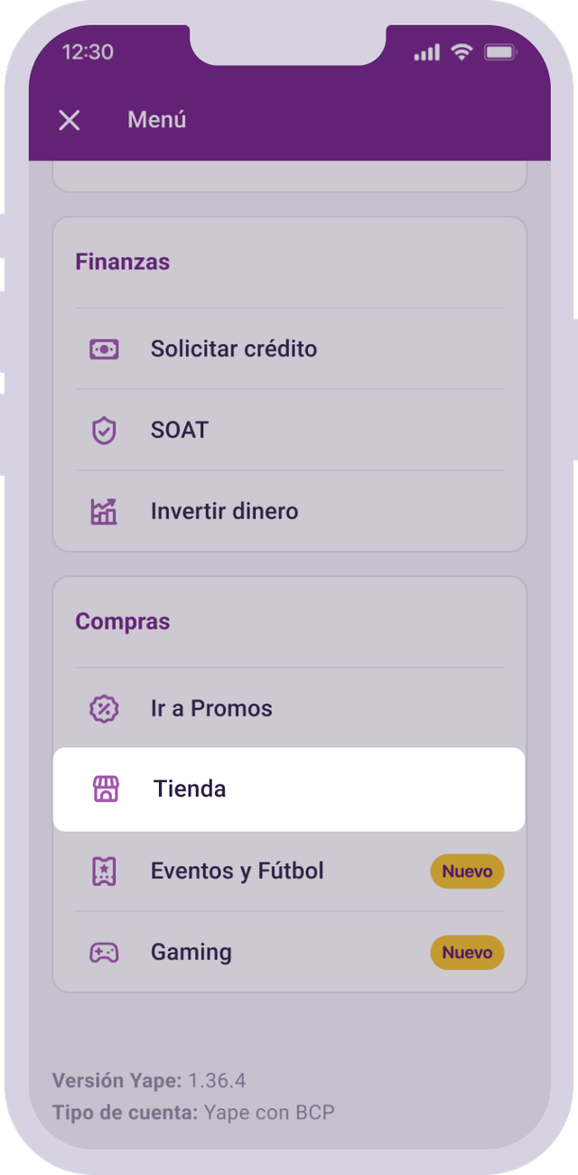Tap Nuevo badge beside Gaming
This screenshot has height=1175, width=578.
467,952
